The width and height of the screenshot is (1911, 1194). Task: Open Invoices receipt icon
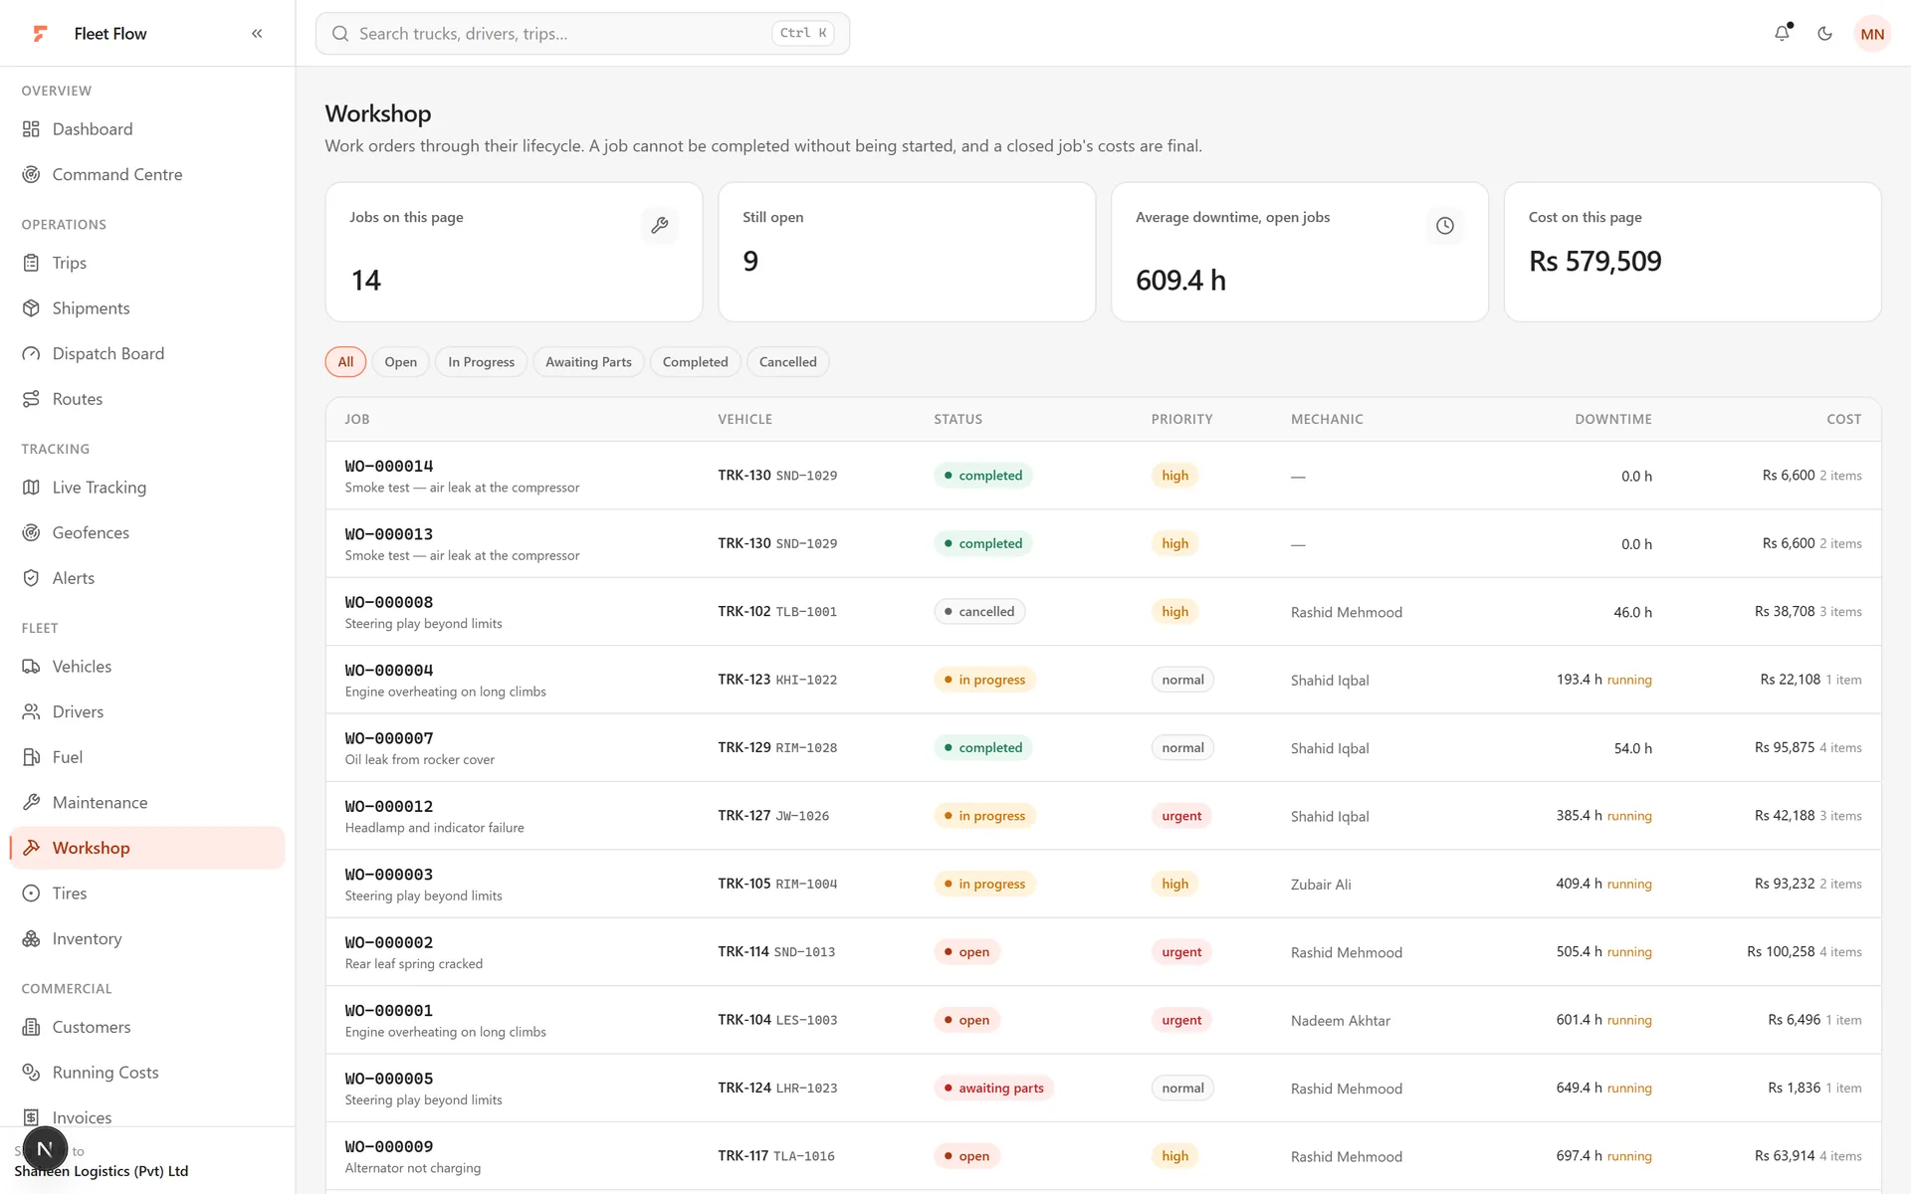point(32,1118)
